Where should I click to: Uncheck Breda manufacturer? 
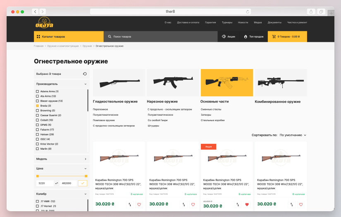(x=37, y=106)
